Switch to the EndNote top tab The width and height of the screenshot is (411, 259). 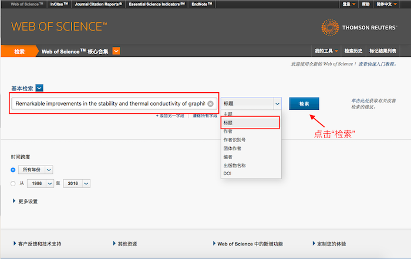(x=201, y=4)
